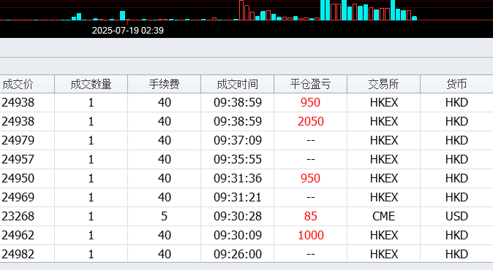Select price cell 24950
Screen dimensions: 493x270
point(18,178)
